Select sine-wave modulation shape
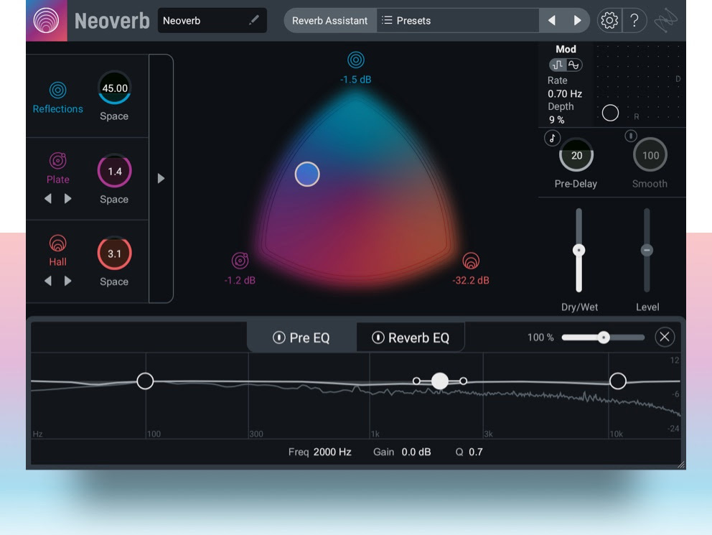 (574, 65)
